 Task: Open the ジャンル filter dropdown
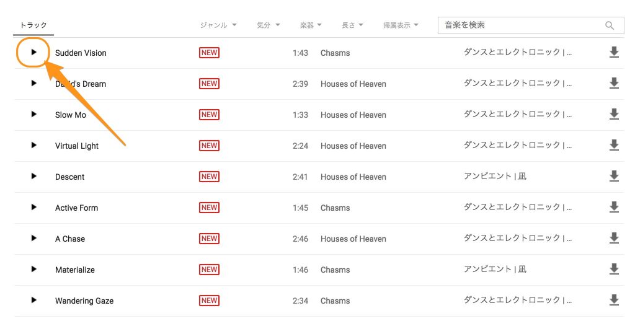pyautogui.click(x=218, y=25)
